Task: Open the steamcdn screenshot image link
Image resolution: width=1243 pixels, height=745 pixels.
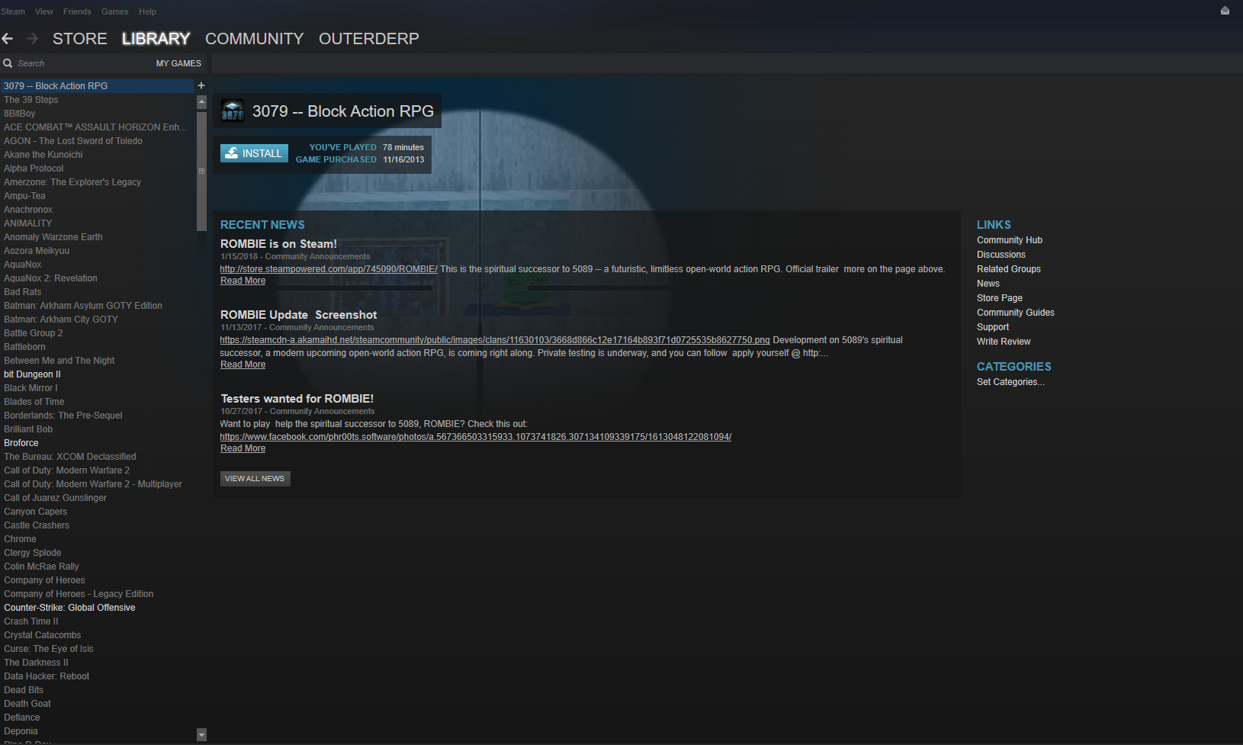Action: [x=495, y=340]
